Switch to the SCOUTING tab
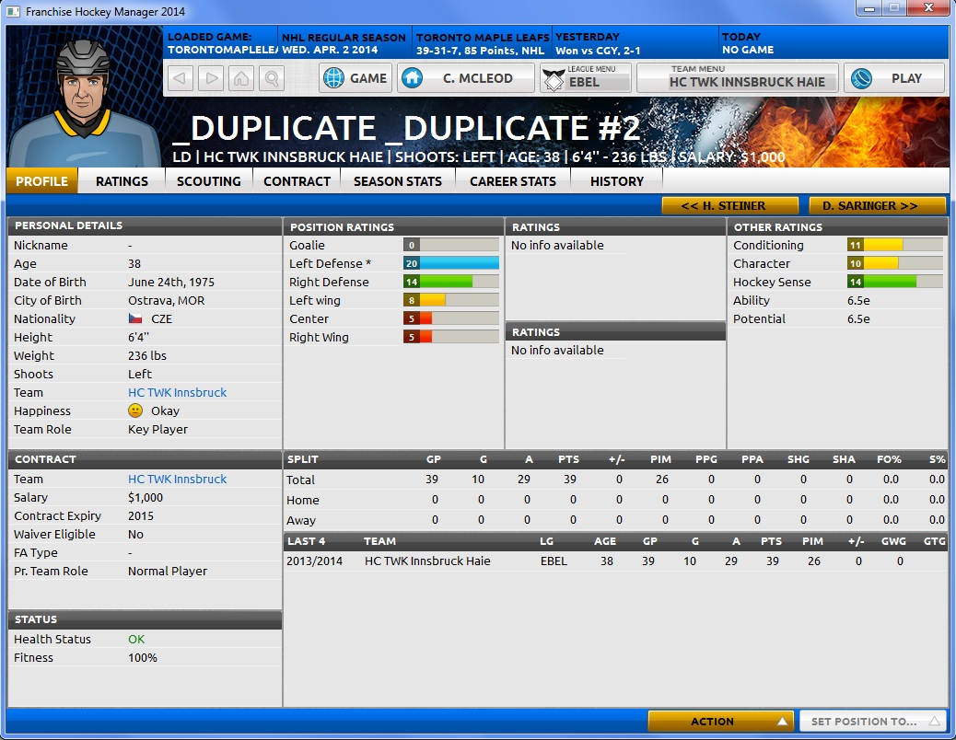The width and height of the screenshot is (956, 740). (208, 181)
